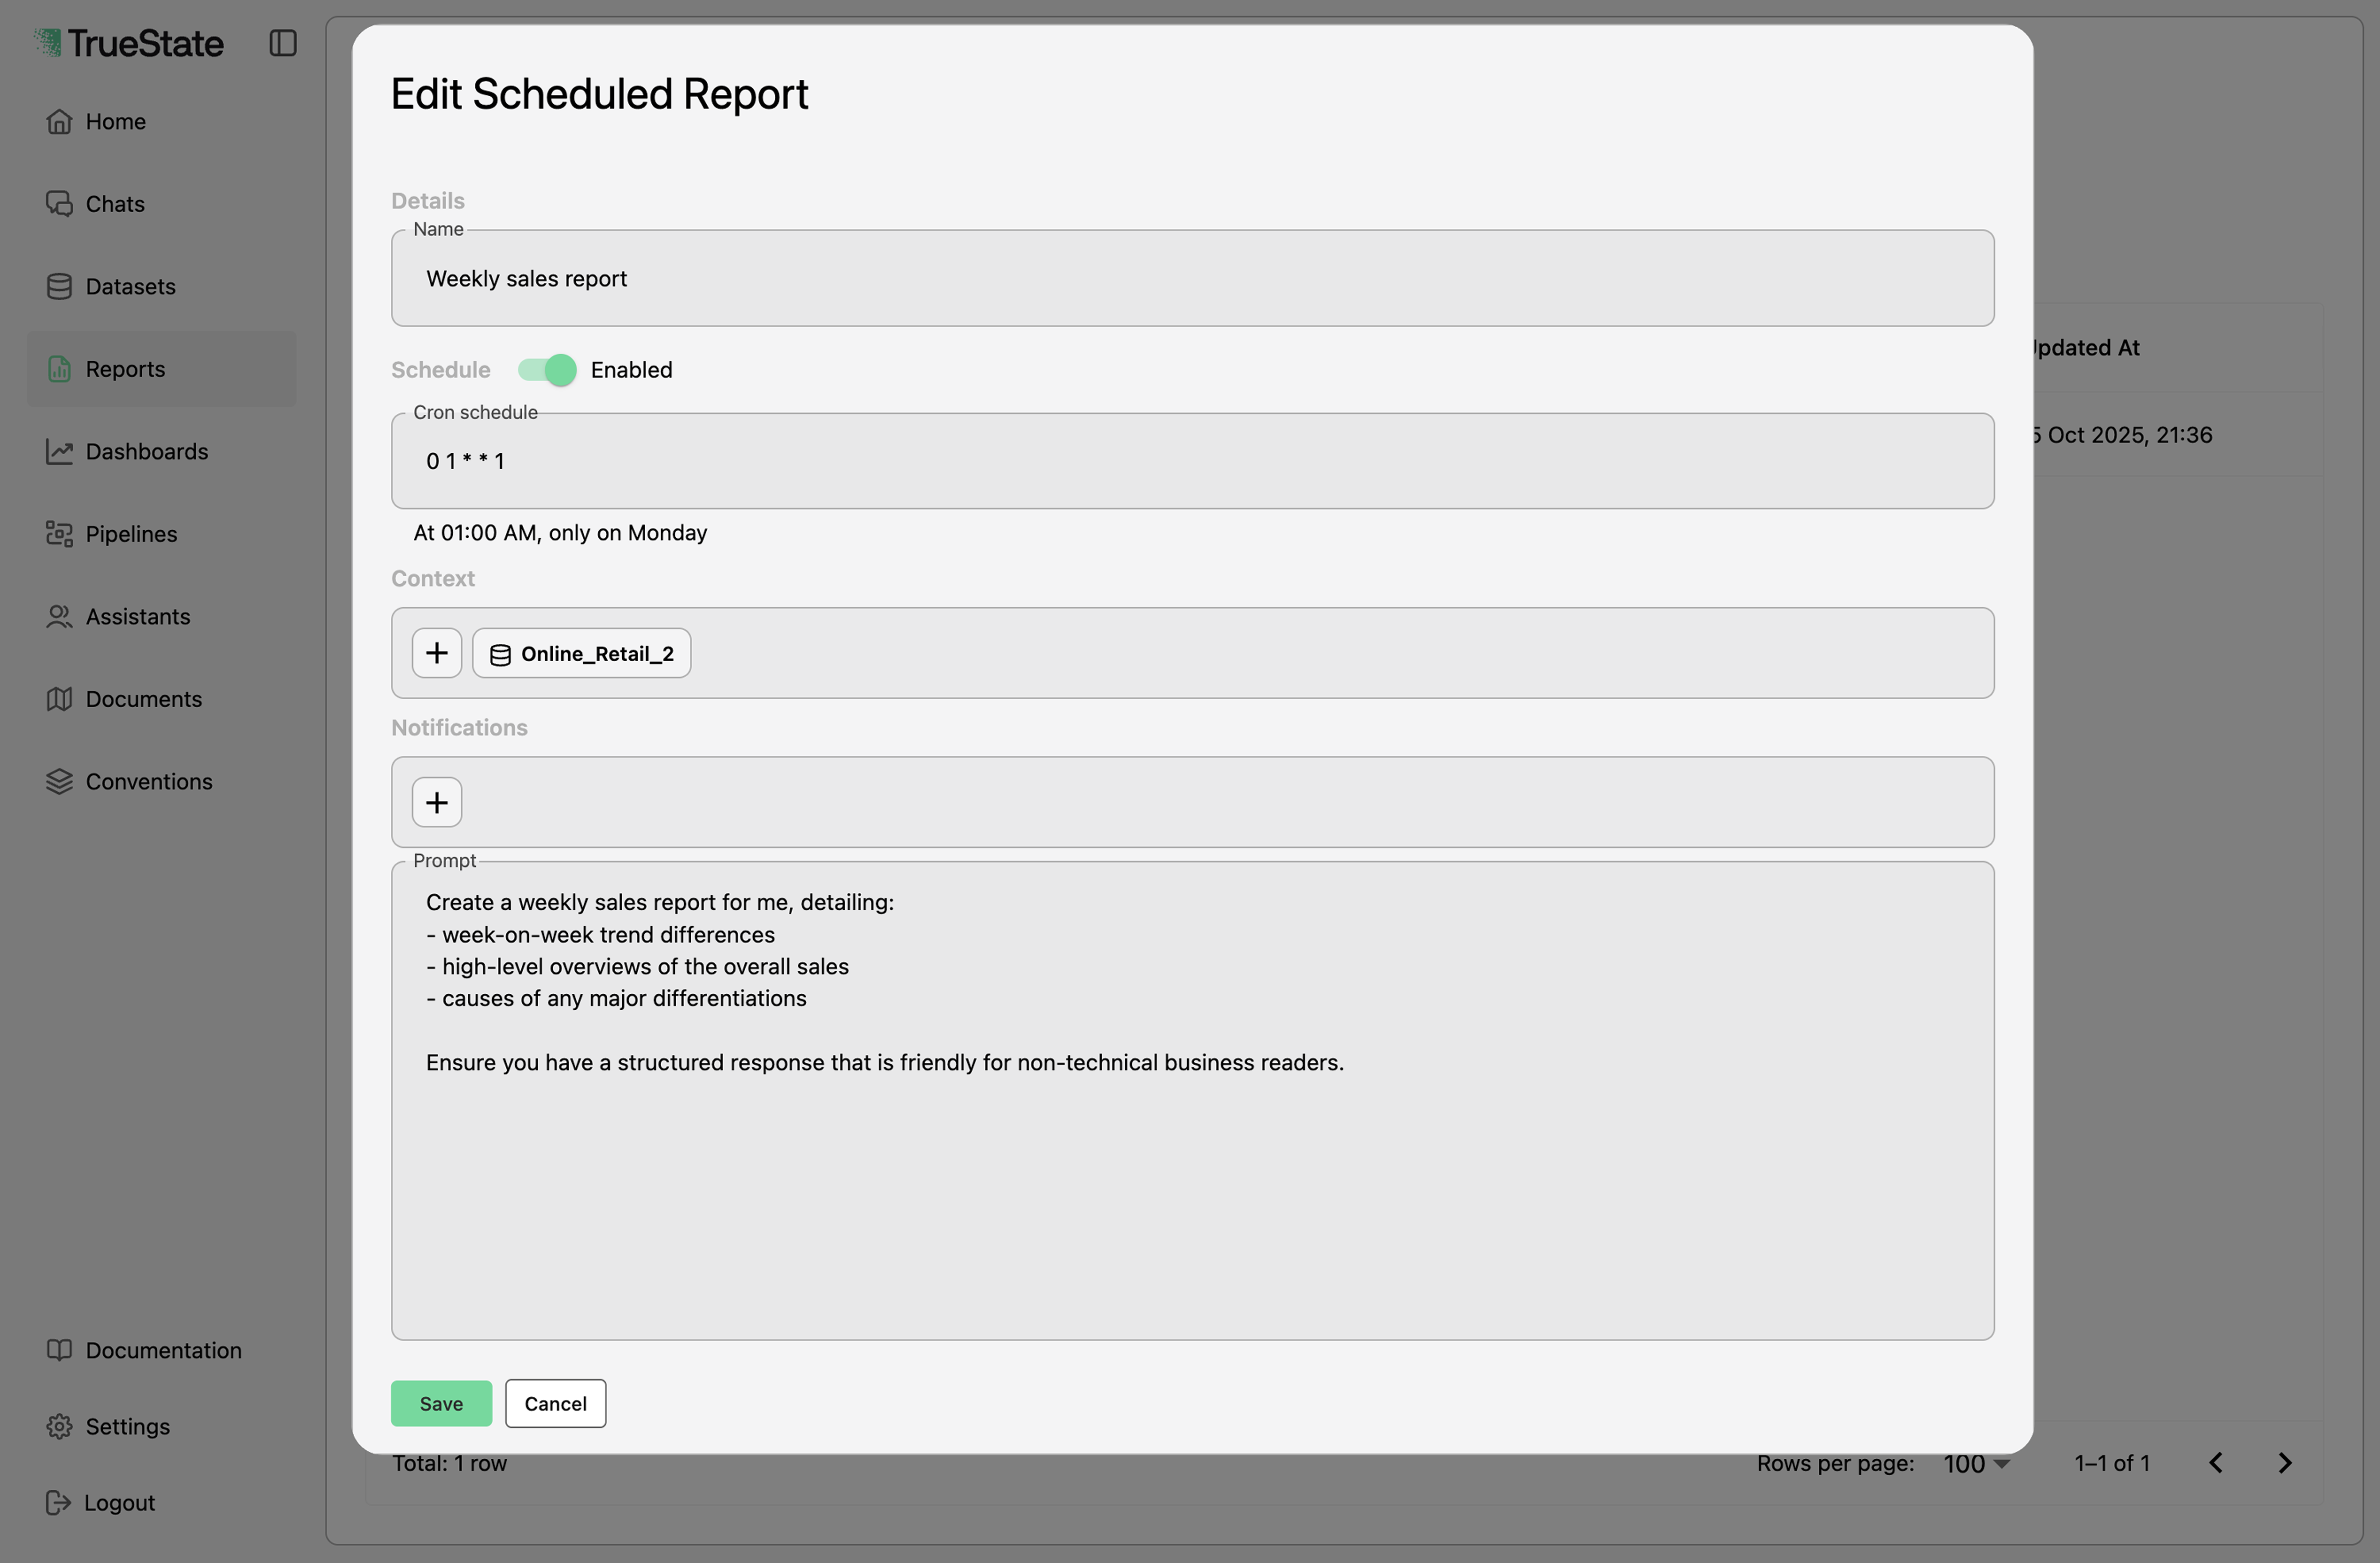This screenshot has width=2380, height=1563.
Task: Cancel editing the report
Action: click(x=555, y=1402)
